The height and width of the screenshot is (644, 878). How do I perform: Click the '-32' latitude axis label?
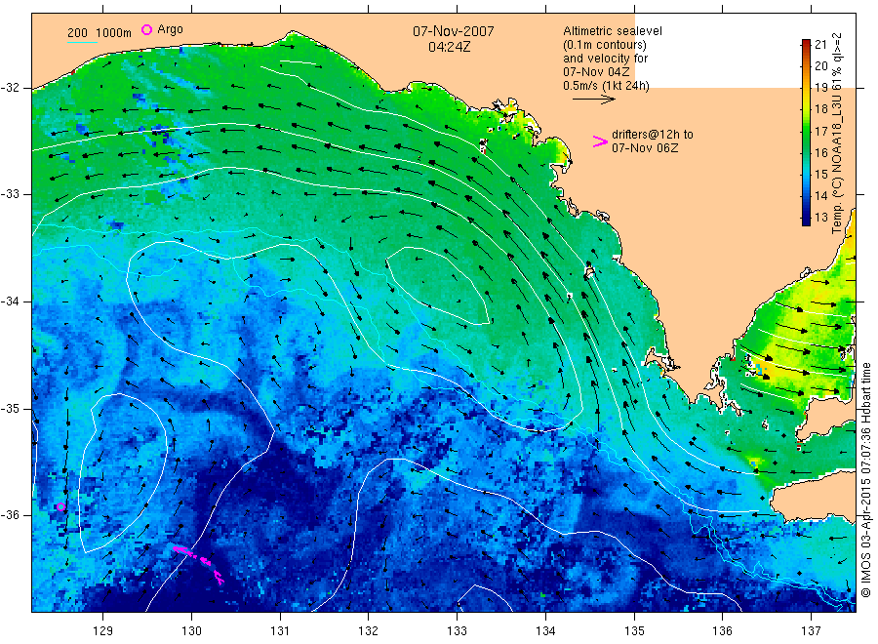click(x=10, y=88)
